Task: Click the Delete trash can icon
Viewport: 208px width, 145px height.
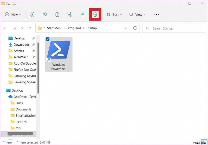Action: coord(95,15)
